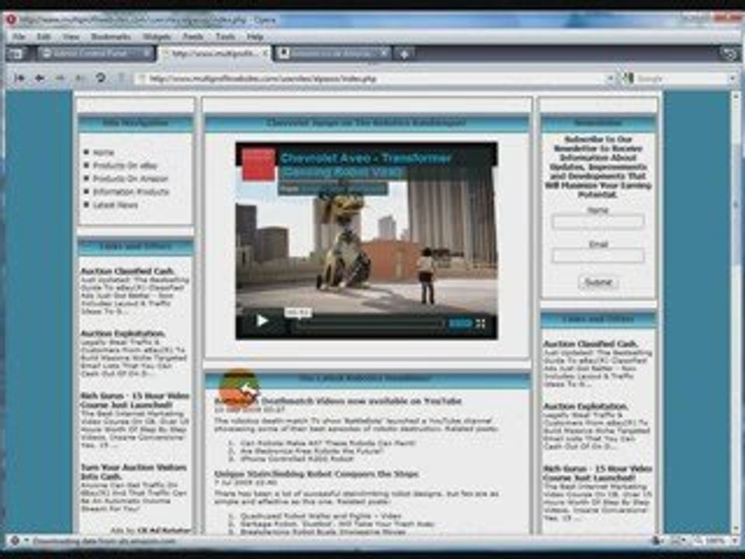The height and width of the screenshot is (559, 745).
Task: Open the View menu
Action: click(71, 36)
